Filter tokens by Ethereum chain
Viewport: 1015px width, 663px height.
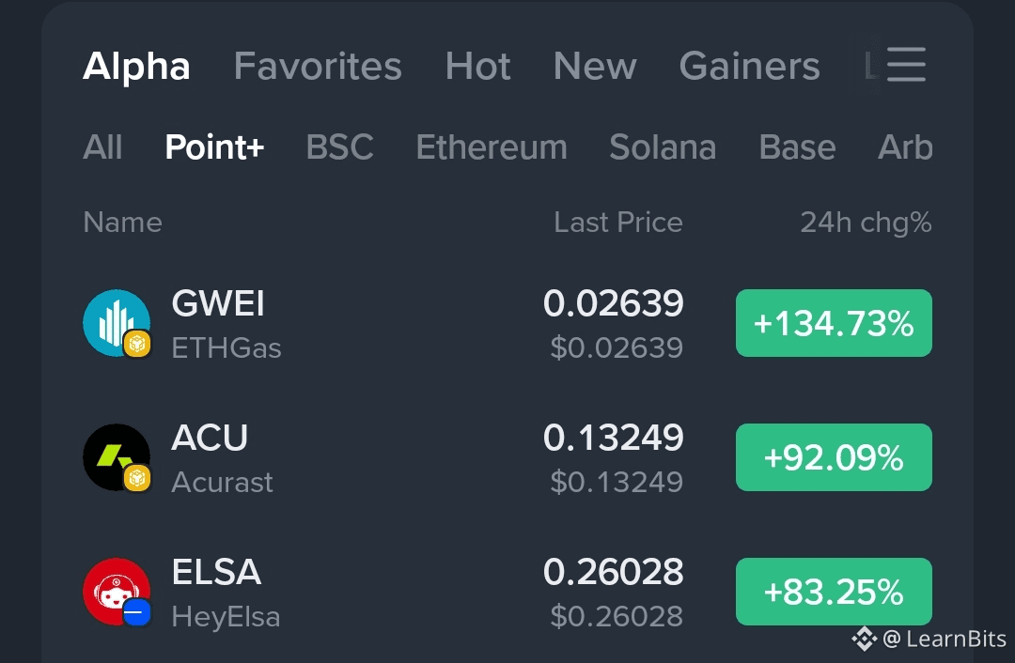(492, 147)
